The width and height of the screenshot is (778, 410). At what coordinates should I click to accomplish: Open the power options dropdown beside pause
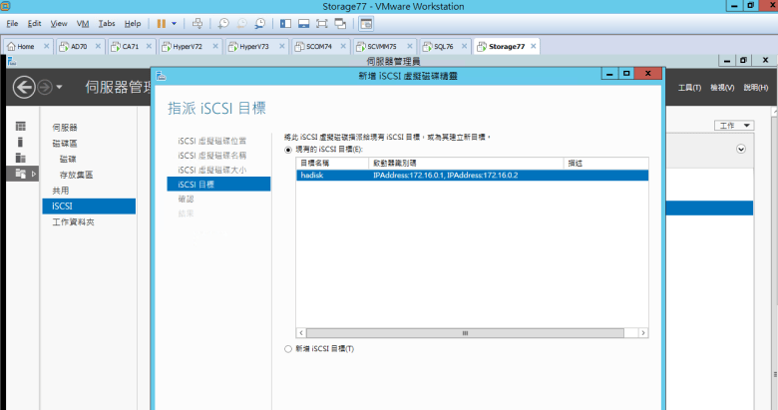tap(176, 23)
